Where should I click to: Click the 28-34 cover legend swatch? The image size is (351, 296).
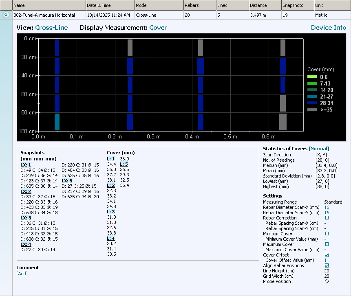[x=312, y=103]
